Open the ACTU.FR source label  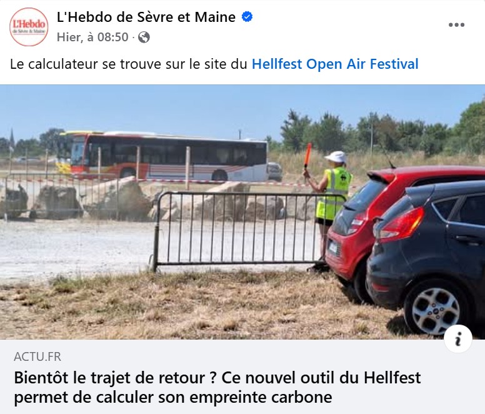pos(37,356)
